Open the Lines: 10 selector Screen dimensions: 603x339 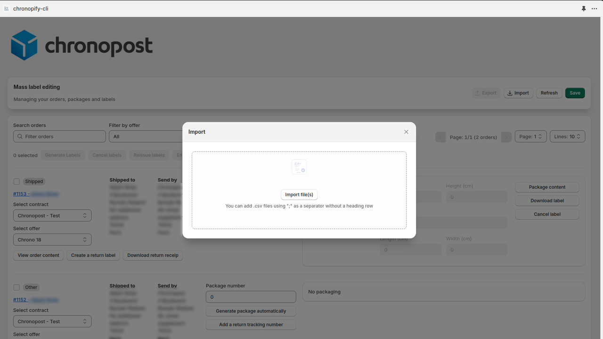(567, 137)
